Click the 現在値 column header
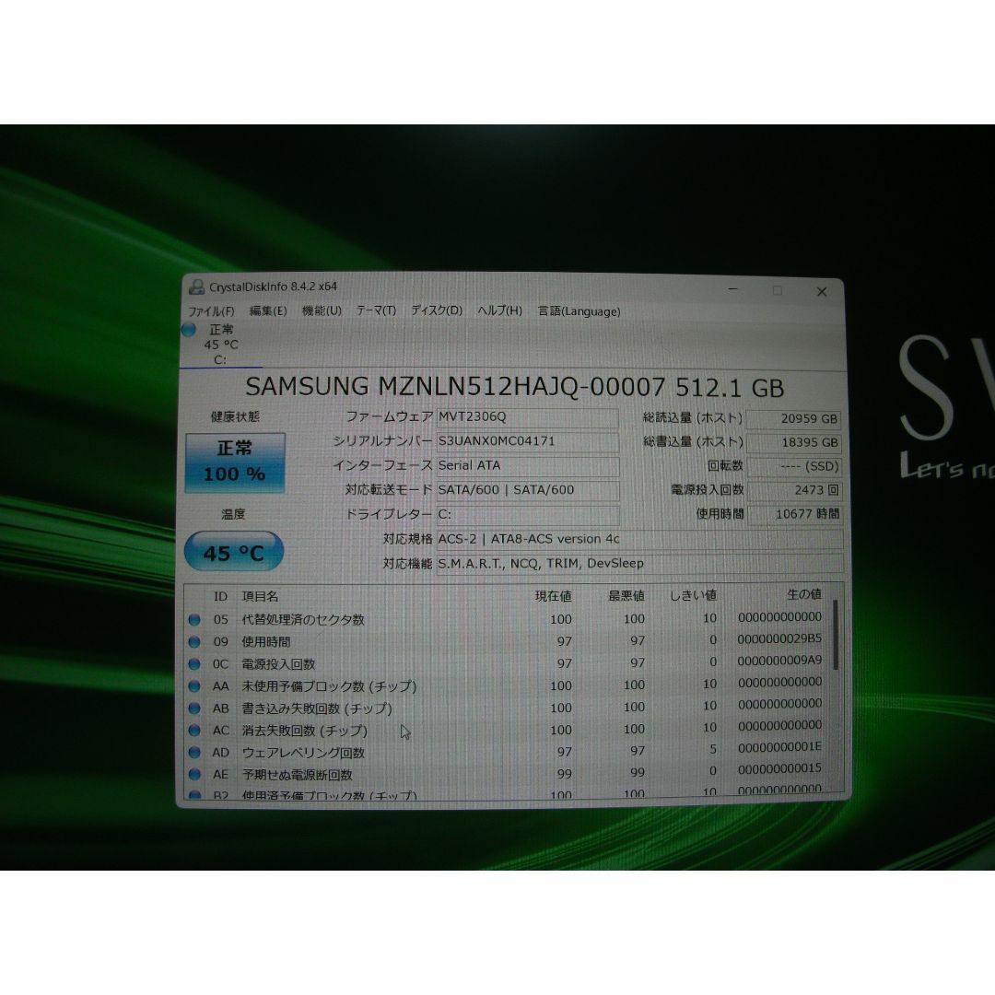 pos(554,596)
